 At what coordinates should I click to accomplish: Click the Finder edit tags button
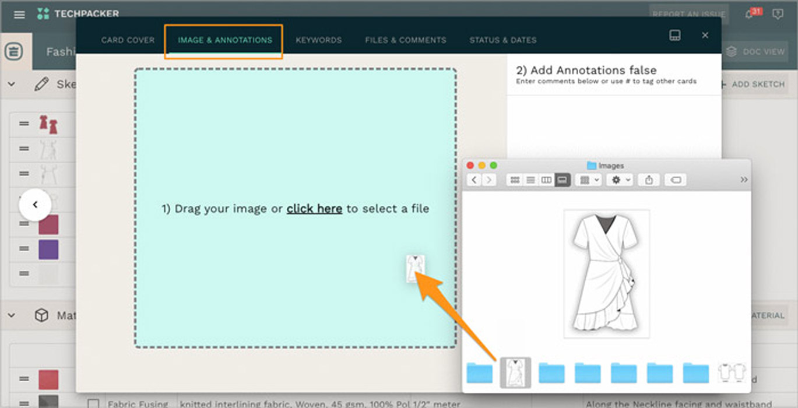(x=676, y=180)
